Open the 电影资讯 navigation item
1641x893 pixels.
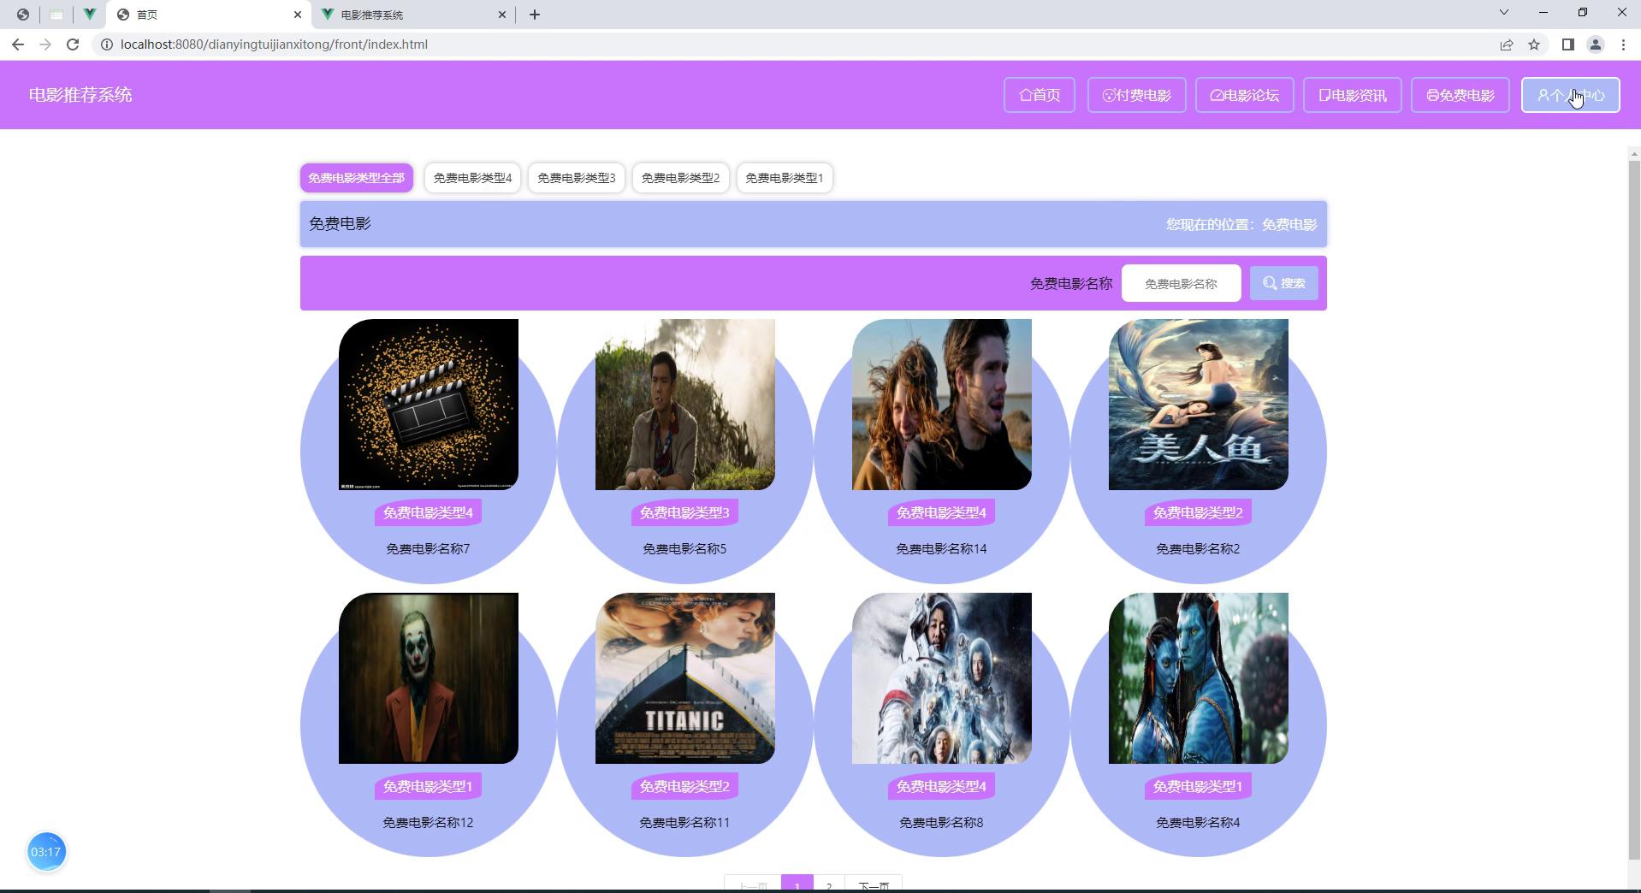pyautogui.click(x=1352, y=95)
